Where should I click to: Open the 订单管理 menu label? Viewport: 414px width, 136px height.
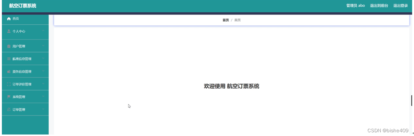19,110
